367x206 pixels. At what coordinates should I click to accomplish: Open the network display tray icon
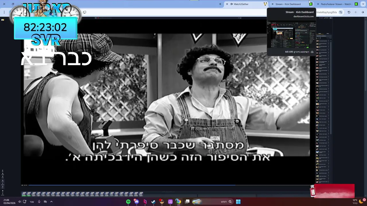click(25, 202)
